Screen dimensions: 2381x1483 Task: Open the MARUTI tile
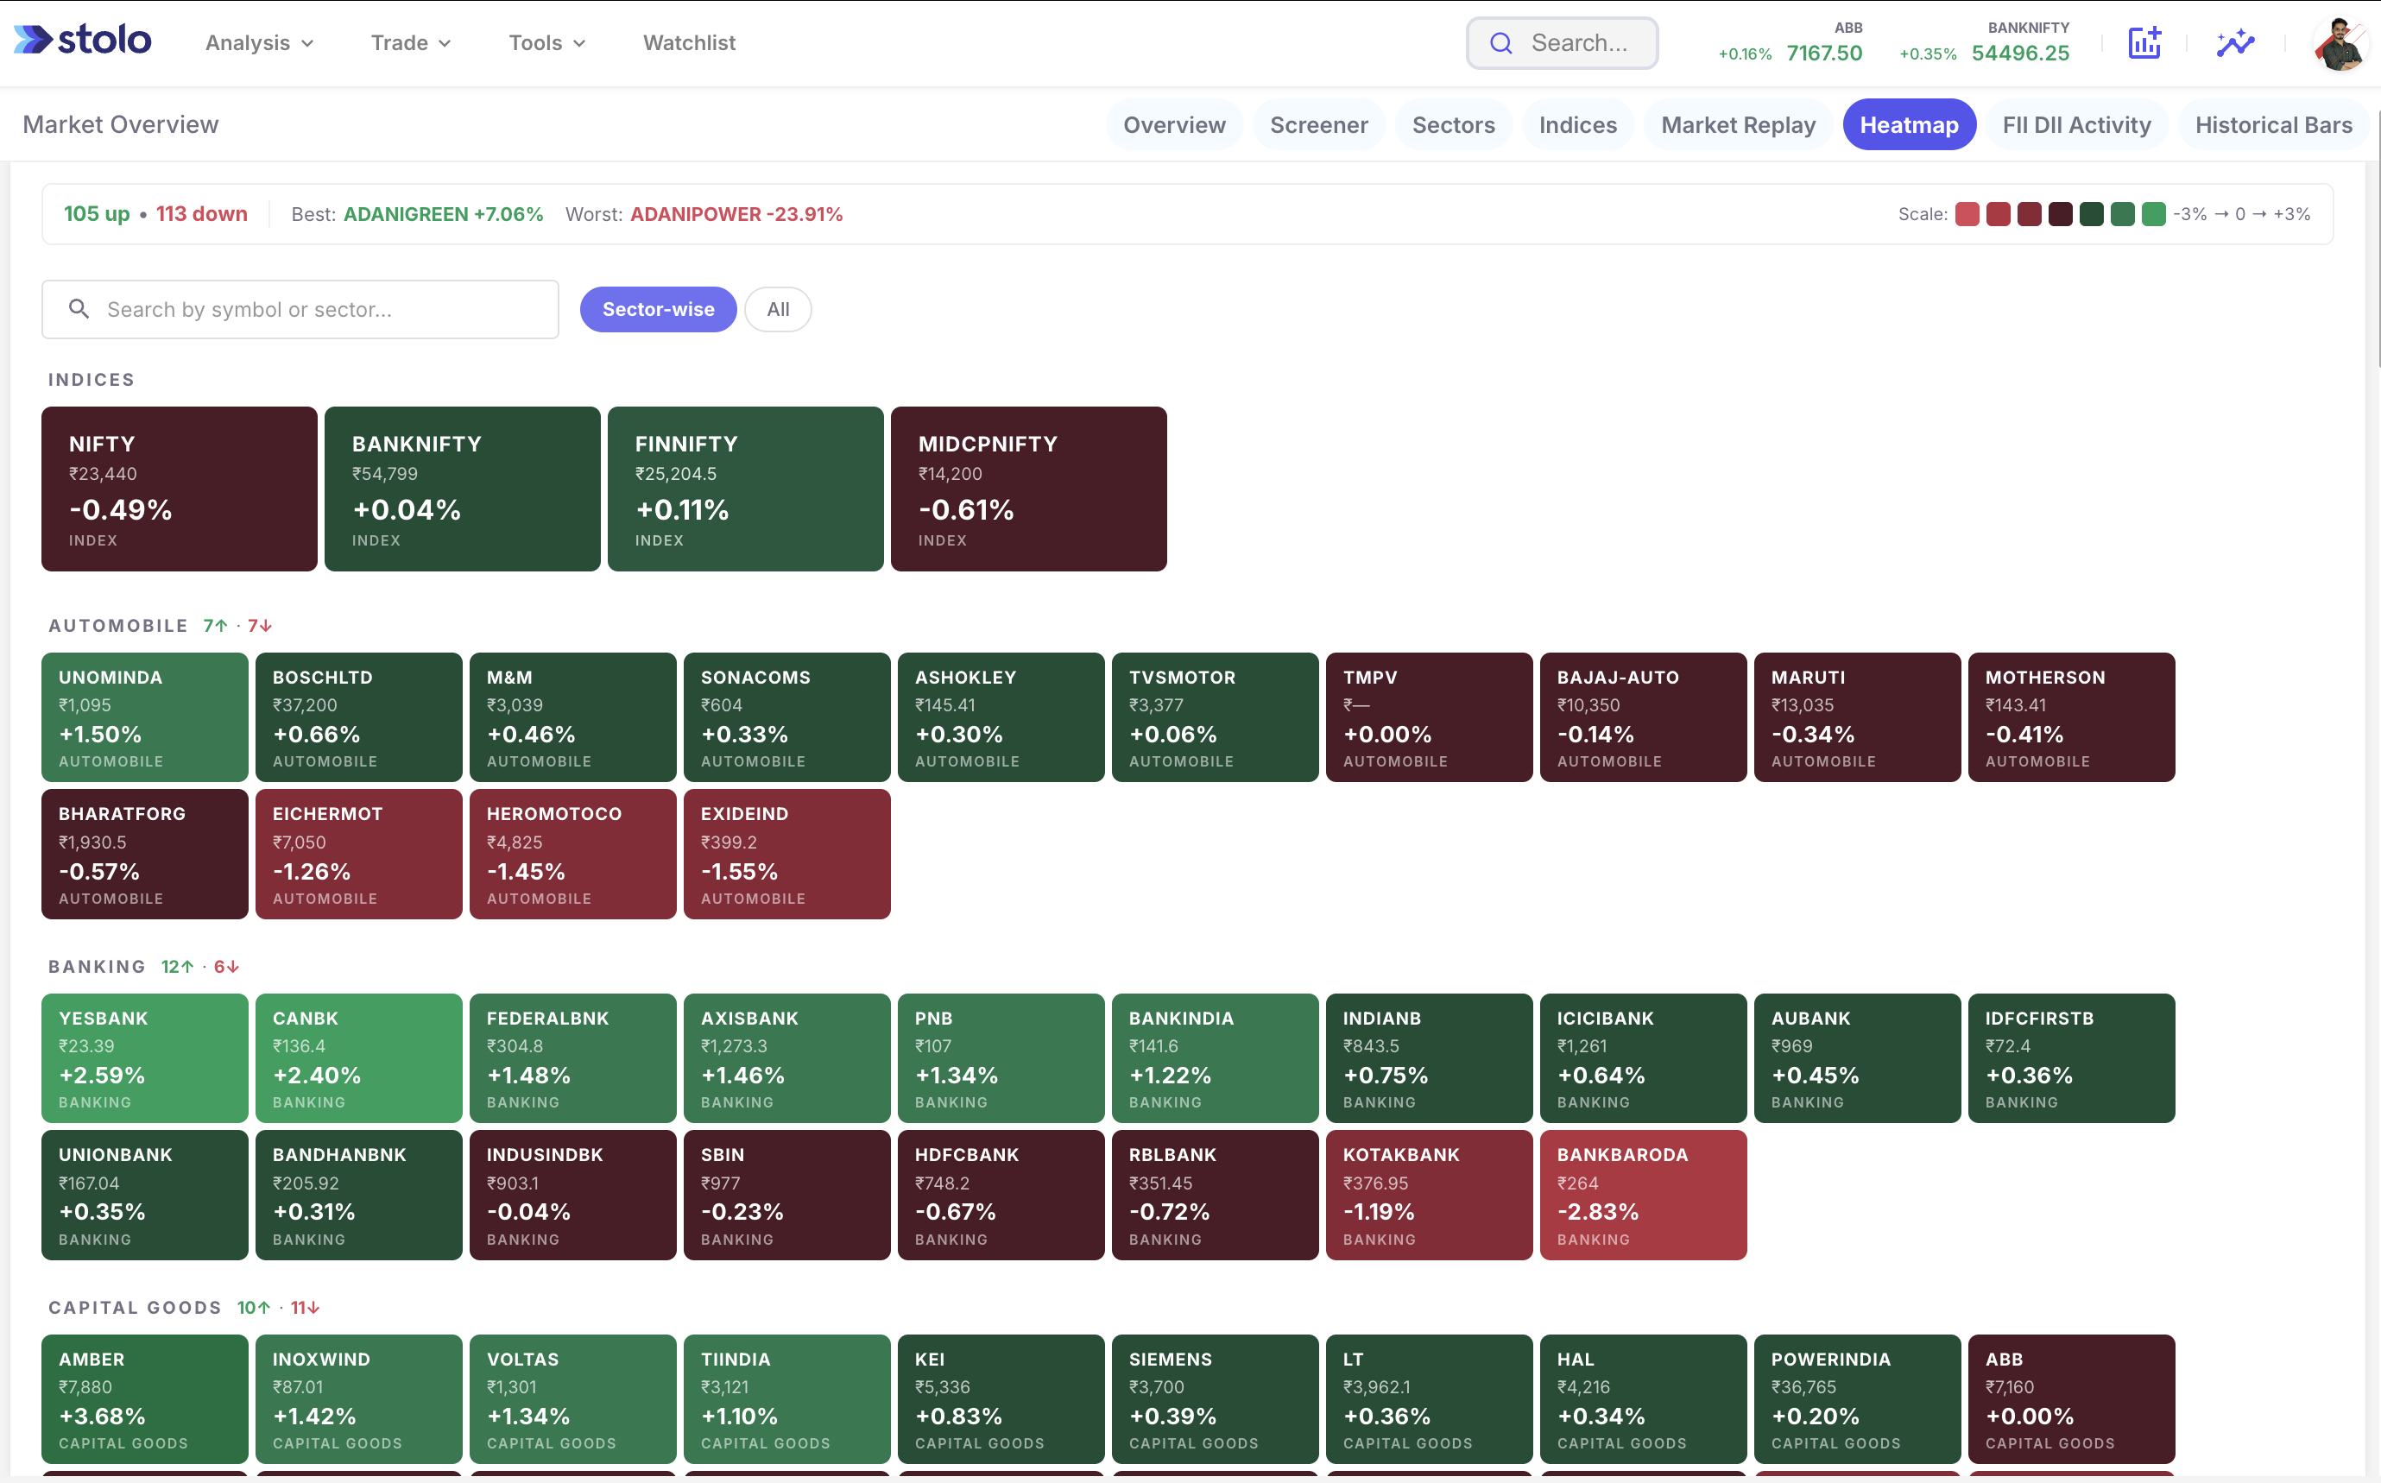pos(1857,717)
